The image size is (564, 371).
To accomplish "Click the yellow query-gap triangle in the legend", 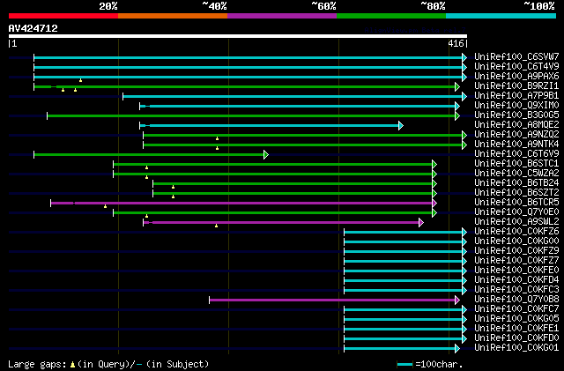I will [x=72, y=365].
